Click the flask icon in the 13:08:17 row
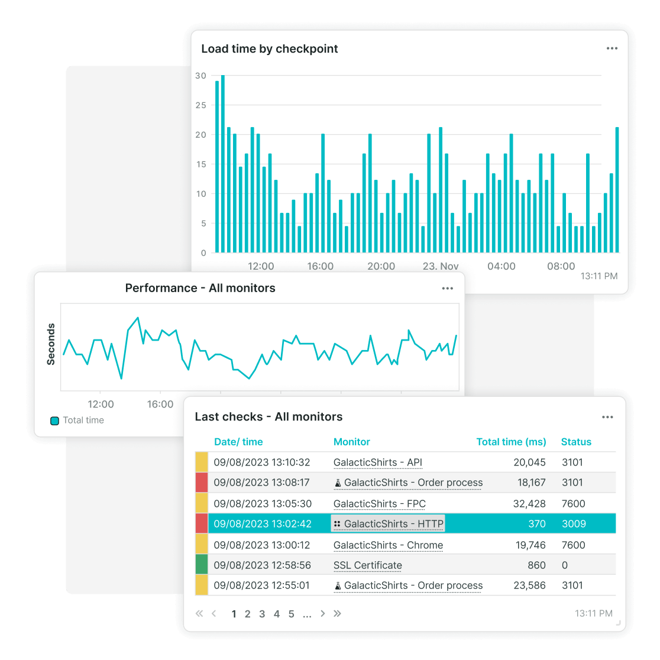This screenshot has width=660, height=660. [338, 483]
